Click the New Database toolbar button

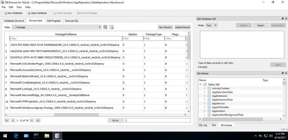pyautogui.click(x=13, y=13)
